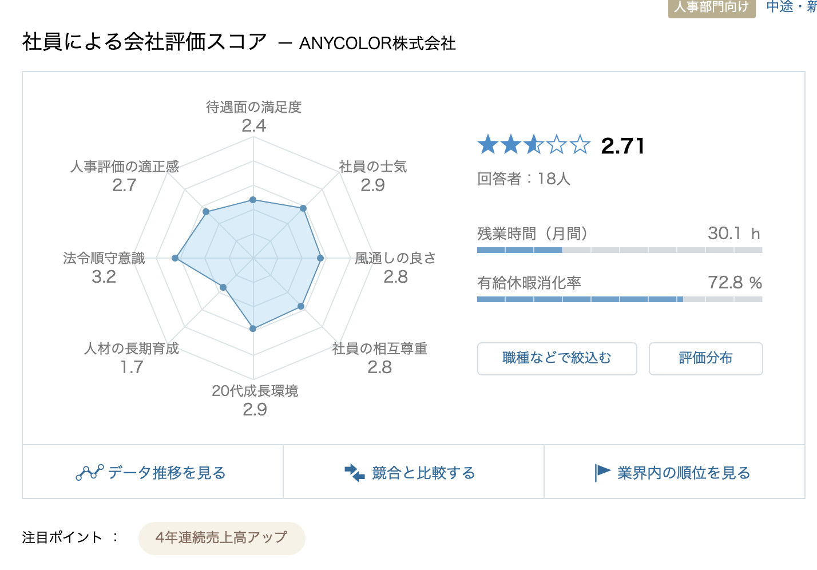Click the 残業時間 progress bar
Image resolution: width=817 pixels, height=570 pixels.
pyautogui.click(x=620, y=250)
